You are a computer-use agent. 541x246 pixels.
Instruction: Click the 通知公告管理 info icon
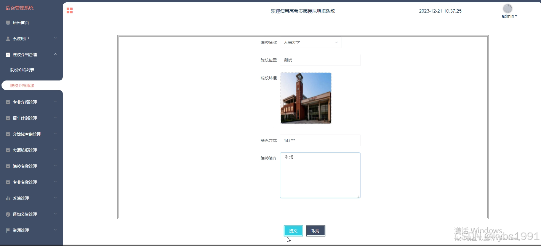[8, 214]
